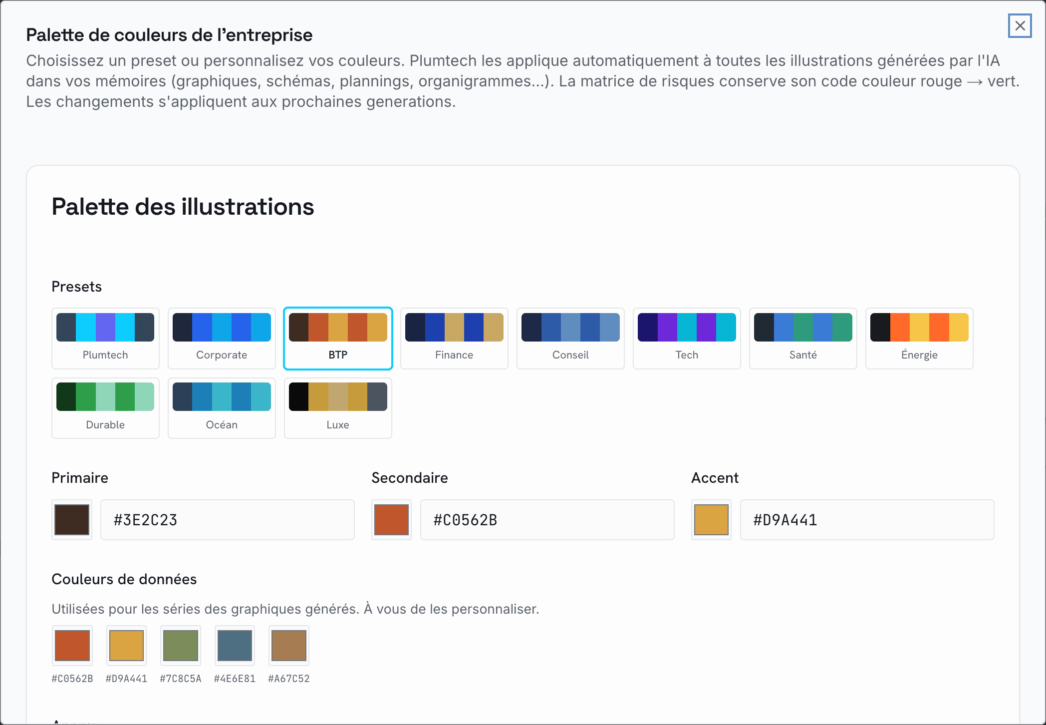Pick the Finance preset

click(x=454, y=339)
